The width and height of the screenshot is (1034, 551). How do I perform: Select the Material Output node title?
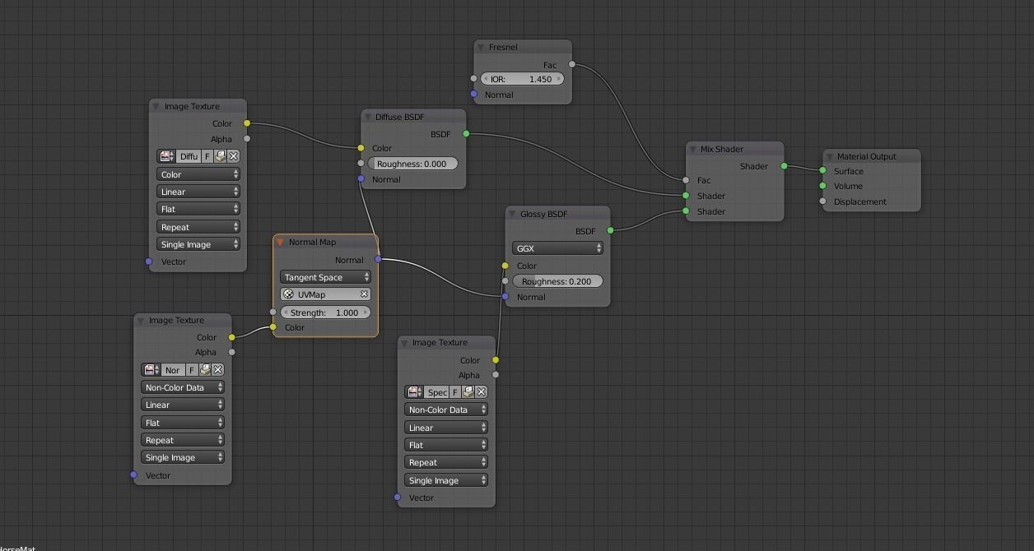click(x=867, y=156)
